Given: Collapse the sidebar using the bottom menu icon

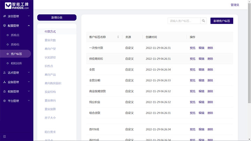Looking at the screenshot, I should (5, 136).
